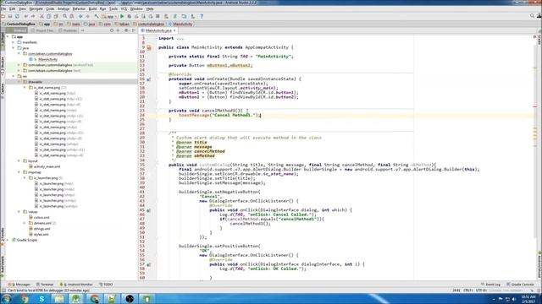Click the Redo arrow icon
The width and height of the screenshot is (542, 304).
point(33,16)
